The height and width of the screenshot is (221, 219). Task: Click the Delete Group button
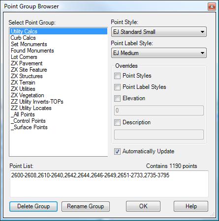tap(33, 206)
